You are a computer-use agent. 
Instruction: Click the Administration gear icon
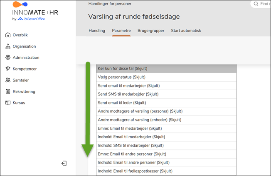pyautogui.click(x=8, y=58)
